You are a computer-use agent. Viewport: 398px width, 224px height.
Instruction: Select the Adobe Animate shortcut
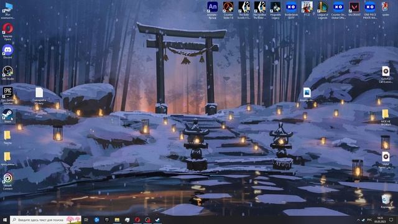tap(212, 10)
